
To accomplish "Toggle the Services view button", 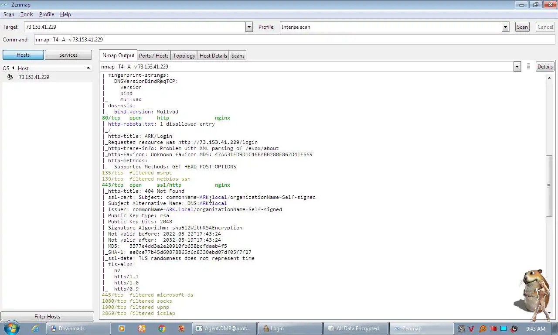I will tap(68, 55).
